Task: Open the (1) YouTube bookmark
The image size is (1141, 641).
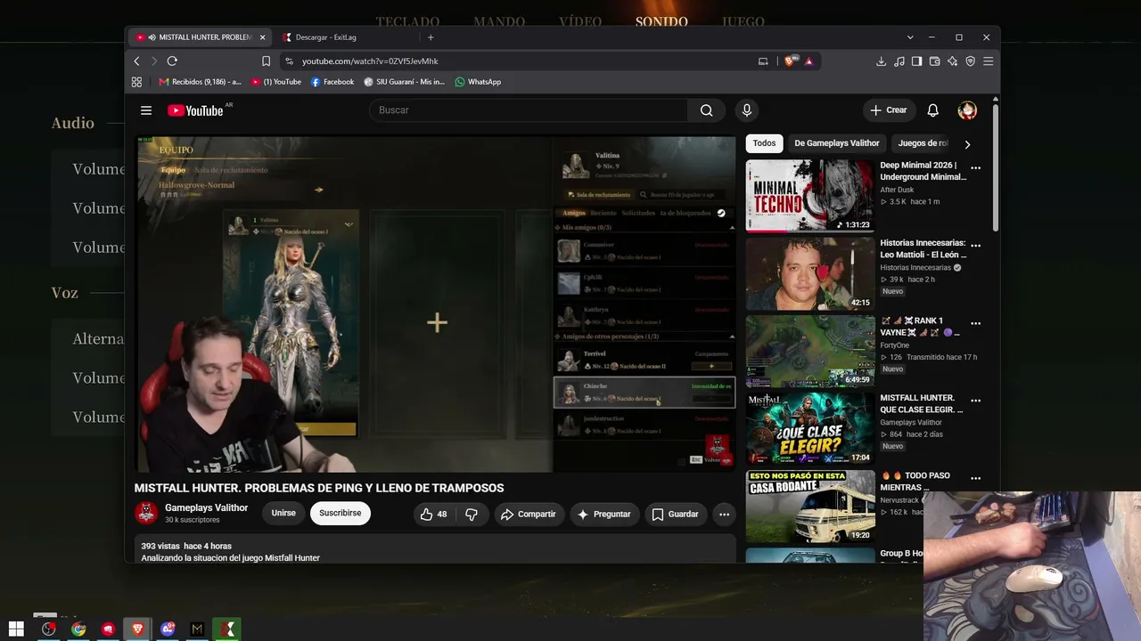Action: pyautogui.click(x=276, y=82)
